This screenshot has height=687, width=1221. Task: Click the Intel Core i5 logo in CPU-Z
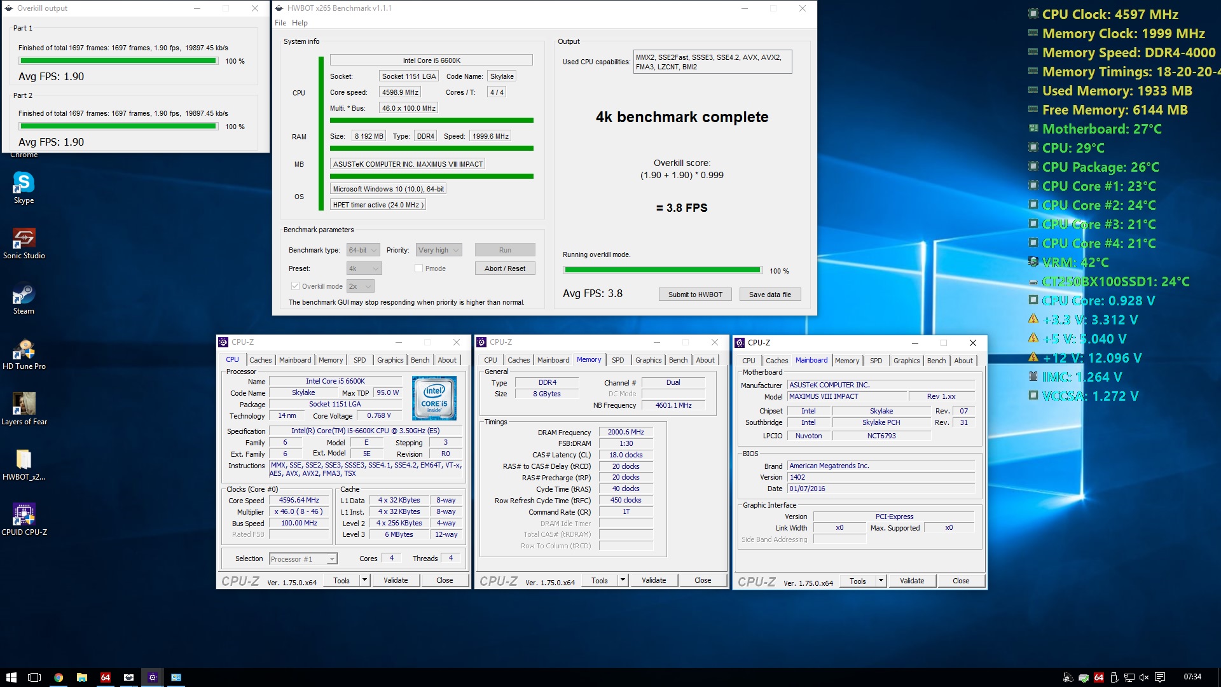[434, 398]
